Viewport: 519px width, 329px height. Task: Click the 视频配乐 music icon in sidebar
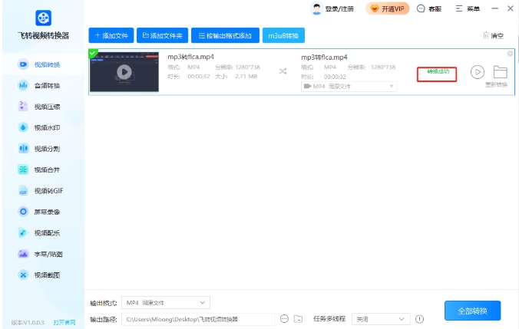click(x=23, y=233)
